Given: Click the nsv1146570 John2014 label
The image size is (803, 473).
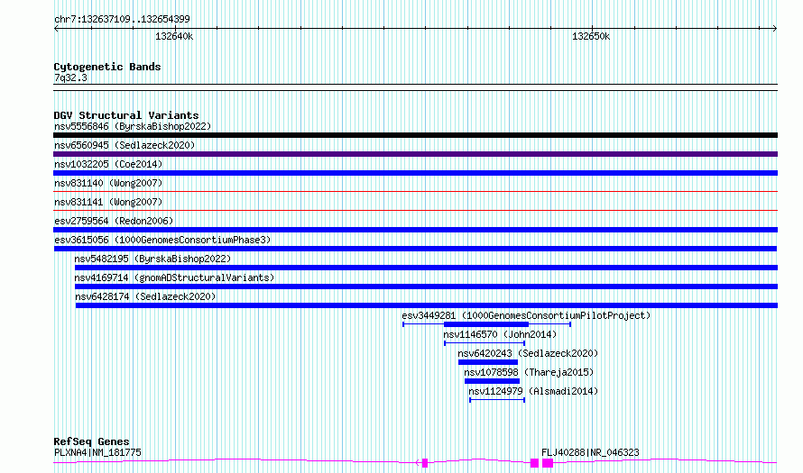Looking at the screenshot, I should pos(500,334).
